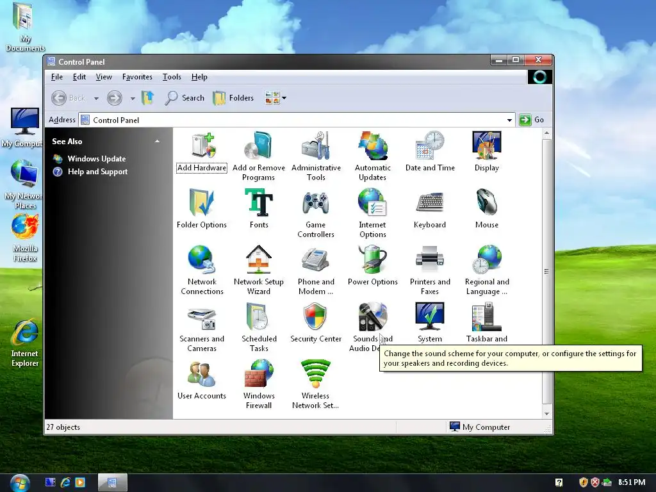
Task: Open Automatic Updates icon
Action: [373, 156]
